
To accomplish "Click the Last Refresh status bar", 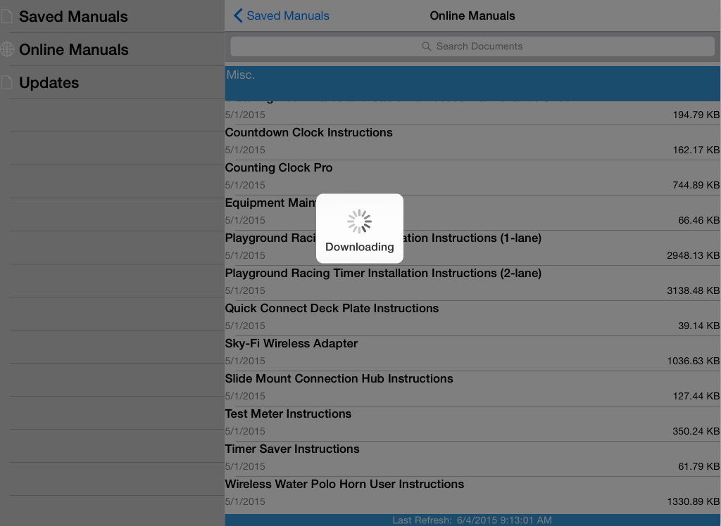I will point(472,520).
